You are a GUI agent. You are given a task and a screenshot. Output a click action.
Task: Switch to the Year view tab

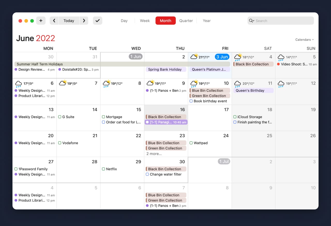[207, 21]
